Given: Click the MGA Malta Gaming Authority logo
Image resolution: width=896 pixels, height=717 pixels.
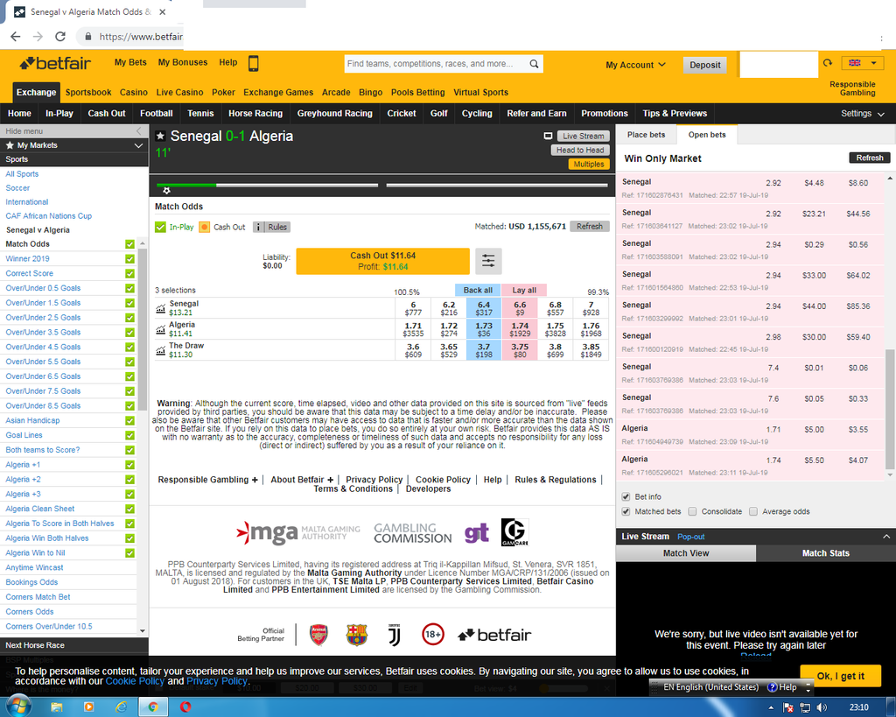Looking at the screenshot, I should click(x=297, y=533).
